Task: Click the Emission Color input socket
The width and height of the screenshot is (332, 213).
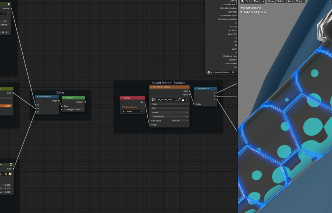Action: click(62, 106)
